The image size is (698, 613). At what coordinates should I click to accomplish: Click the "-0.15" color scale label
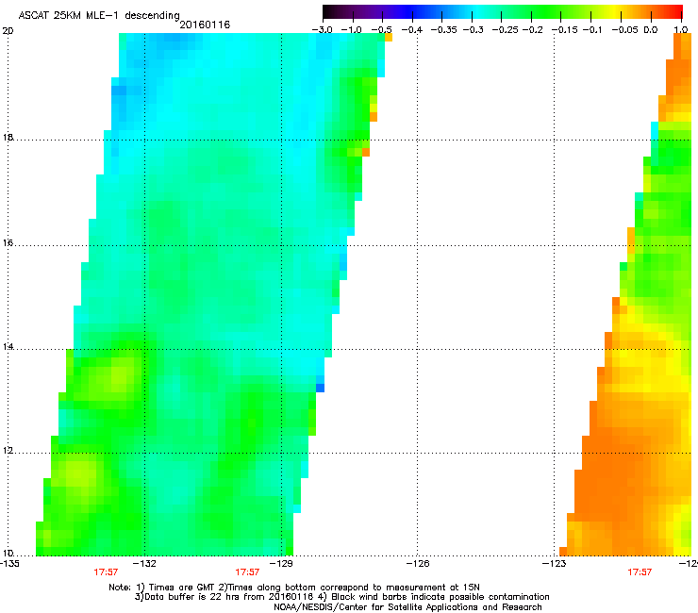click(x=564, y=30)
